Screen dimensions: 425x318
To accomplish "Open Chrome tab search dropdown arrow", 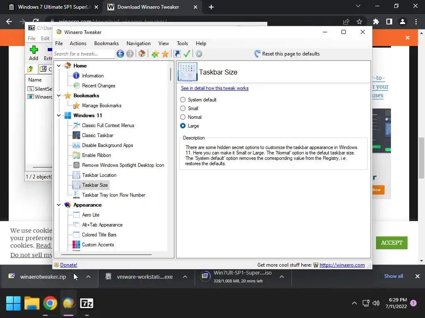I will (x=358, y=6).
